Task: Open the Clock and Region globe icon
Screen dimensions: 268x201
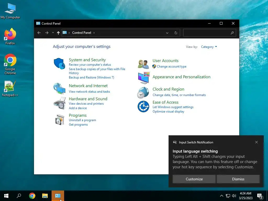Action: 143,93
